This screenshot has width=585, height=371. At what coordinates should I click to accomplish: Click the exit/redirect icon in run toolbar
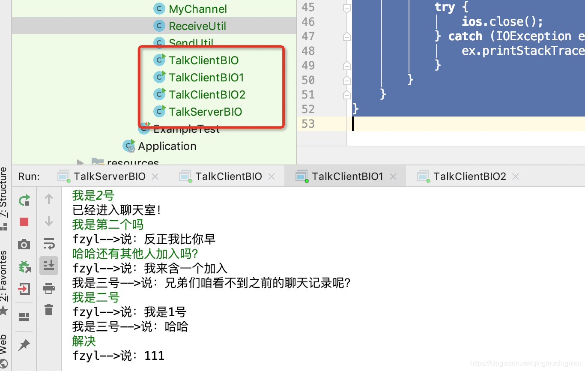tap(24, 289)
